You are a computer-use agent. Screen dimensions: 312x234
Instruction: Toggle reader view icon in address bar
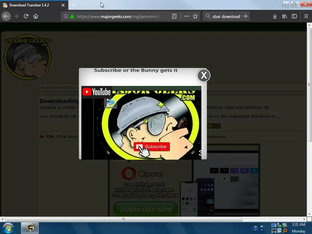click(x=174, y=16)
